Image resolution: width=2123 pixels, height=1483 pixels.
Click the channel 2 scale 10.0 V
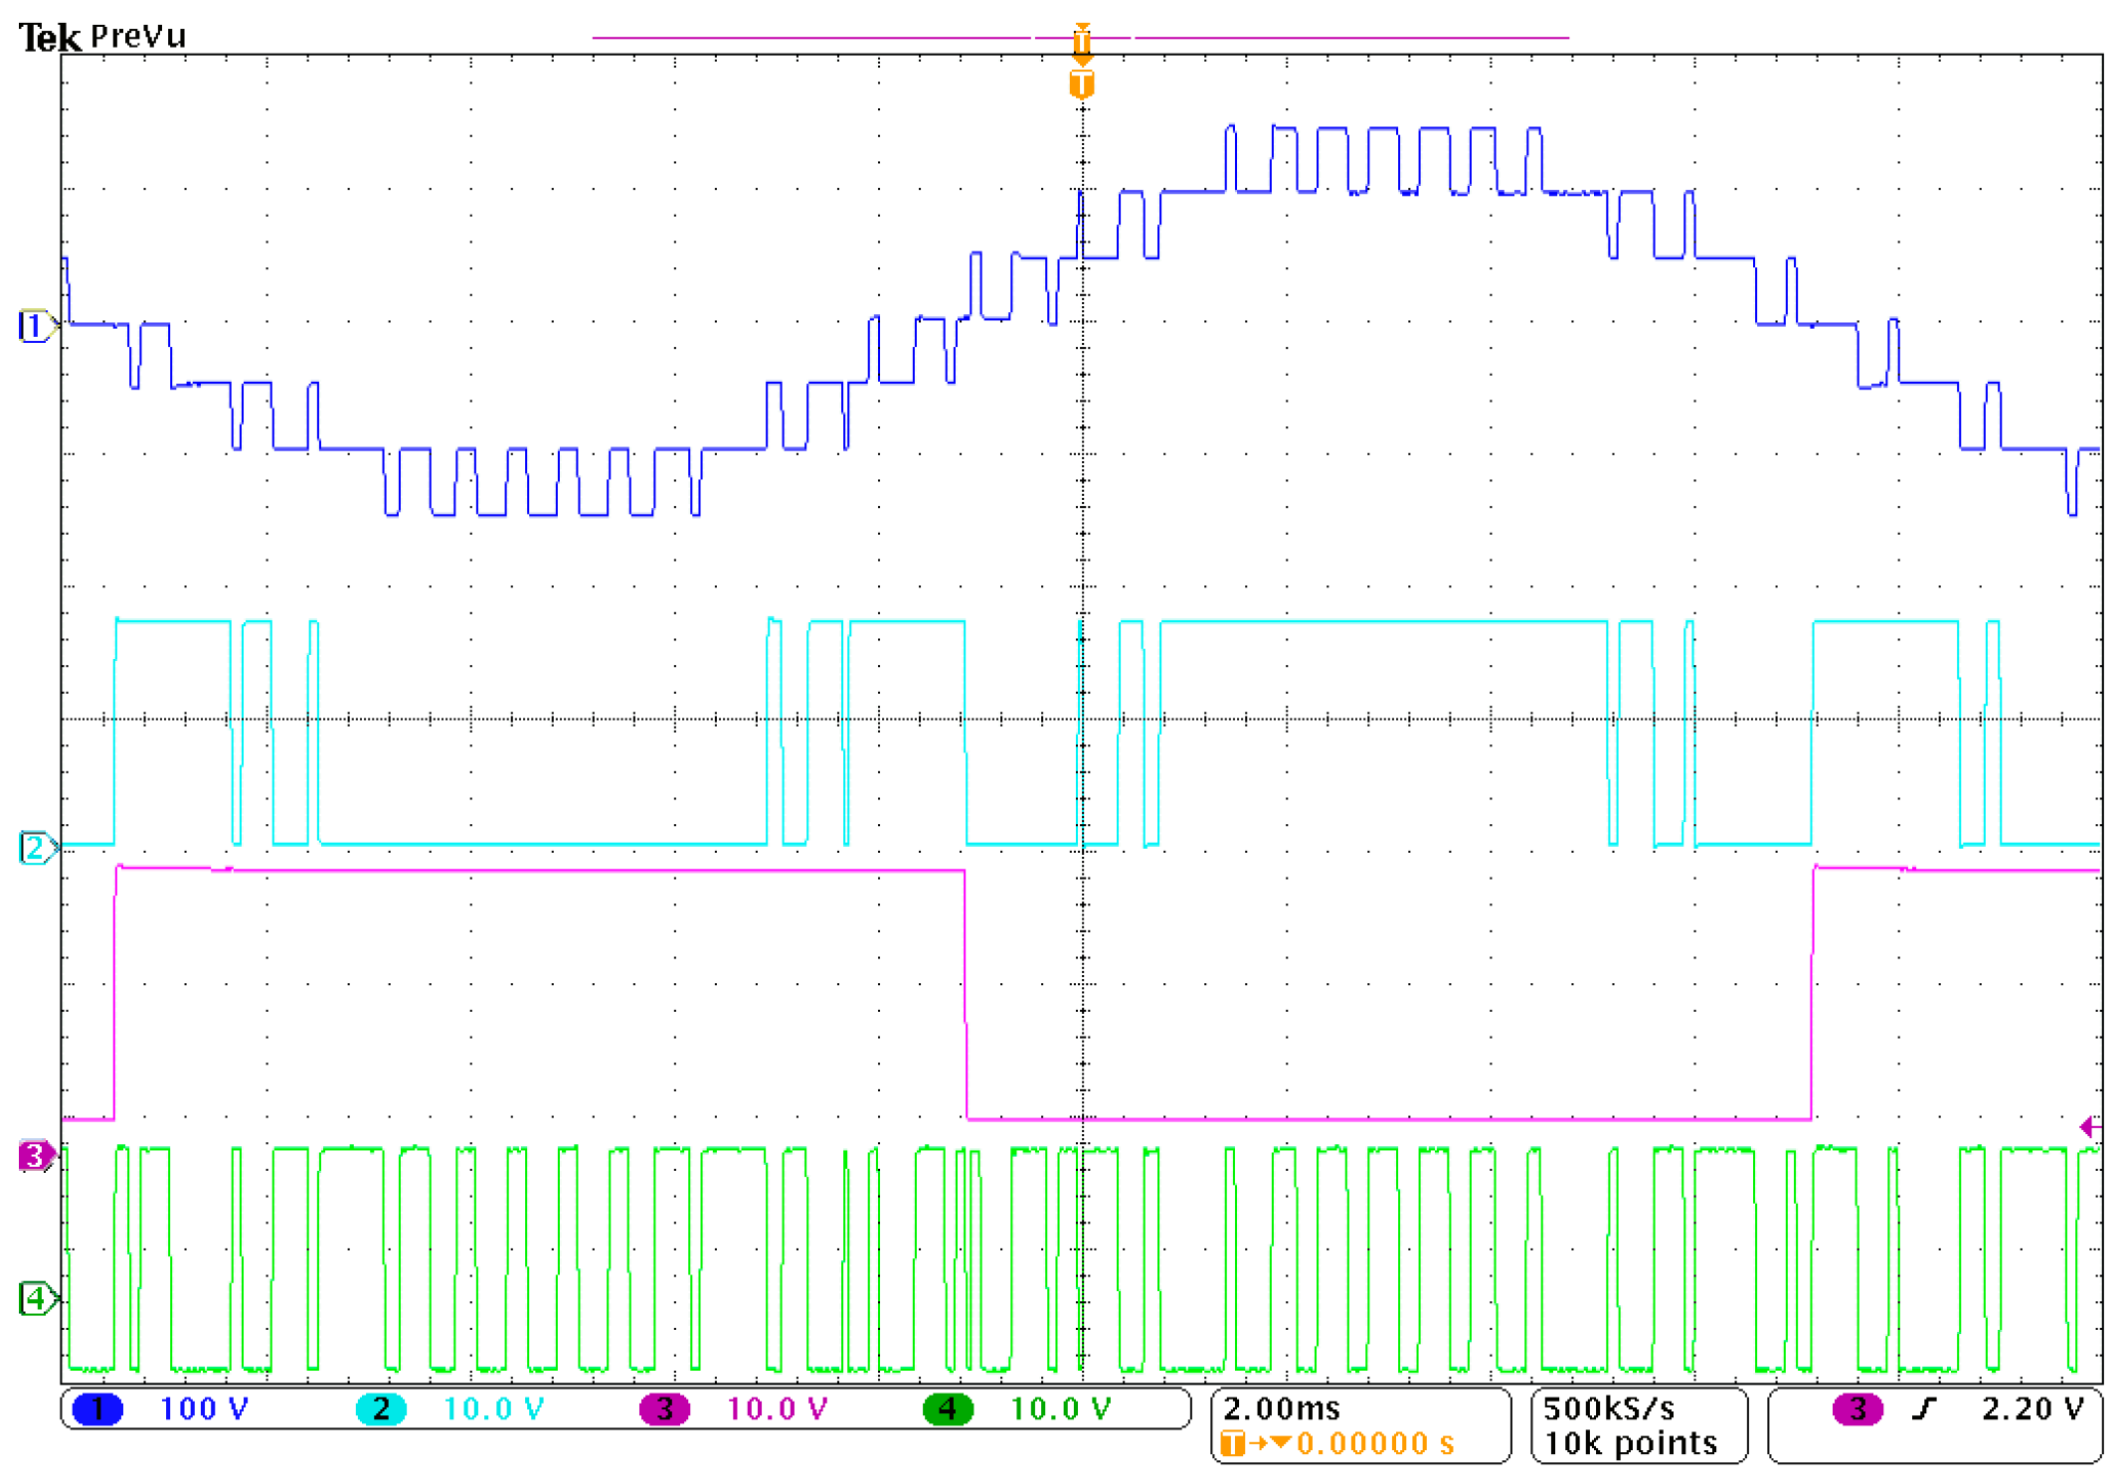coord(493,1408)
